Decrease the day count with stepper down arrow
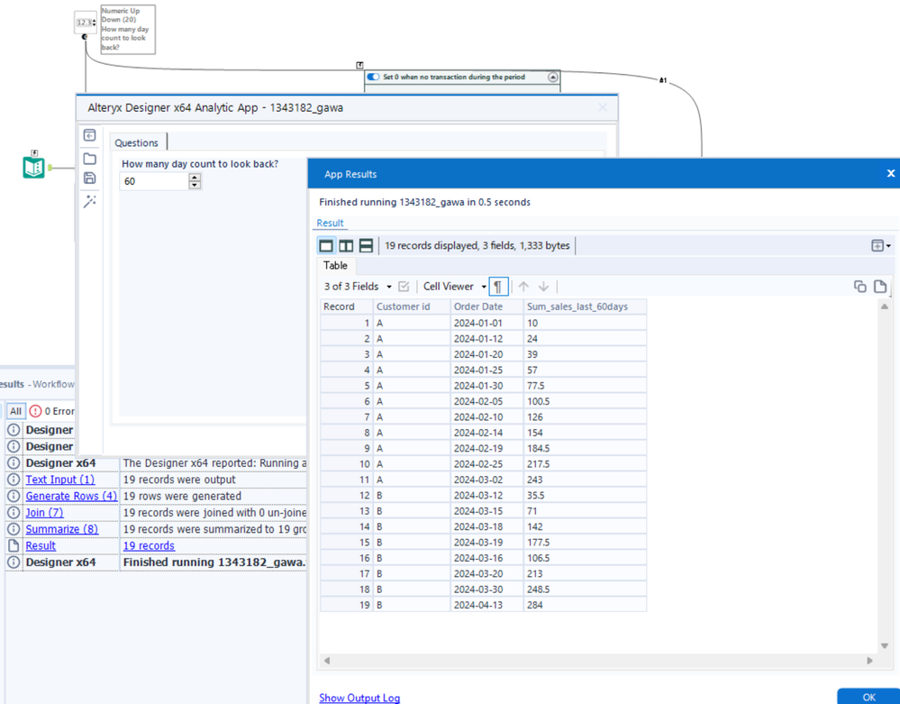The width and height of the screenshot is (900, 704). [195, 185]
